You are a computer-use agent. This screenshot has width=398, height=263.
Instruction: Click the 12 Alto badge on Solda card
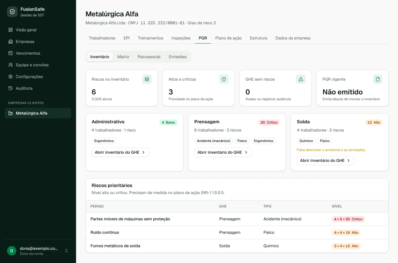(374, 122)
